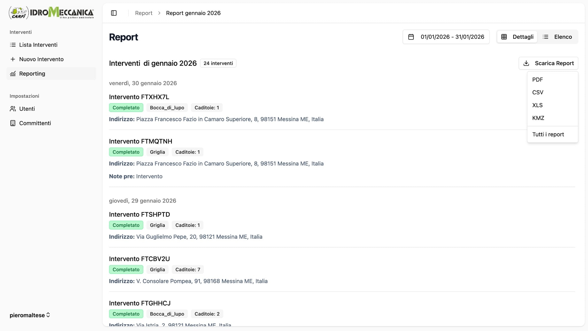Choose KMZ export format
The image size is (588, 331).
pyautogui.click(x=538, y=118)
